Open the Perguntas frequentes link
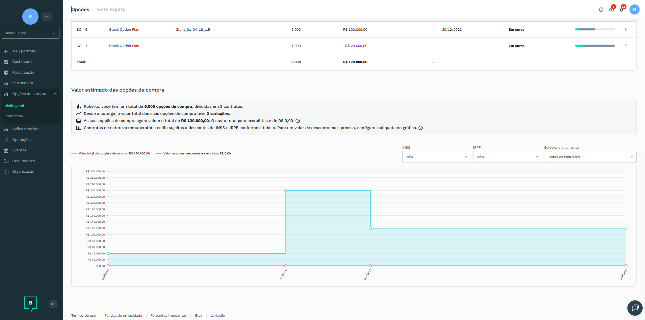 (x=169, y=316)
